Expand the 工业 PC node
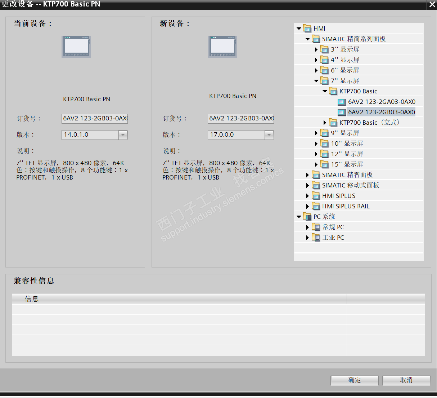This screenshot has width=437, height=398. (x=307, y=238)
